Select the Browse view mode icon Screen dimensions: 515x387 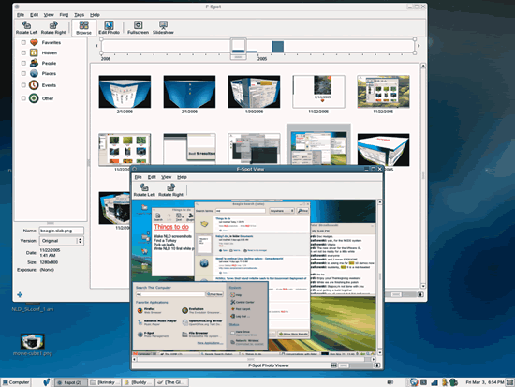click(83, 27)
